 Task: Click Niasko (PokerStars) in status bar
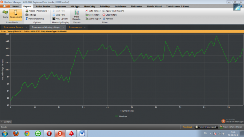click(x=231, y=127)
